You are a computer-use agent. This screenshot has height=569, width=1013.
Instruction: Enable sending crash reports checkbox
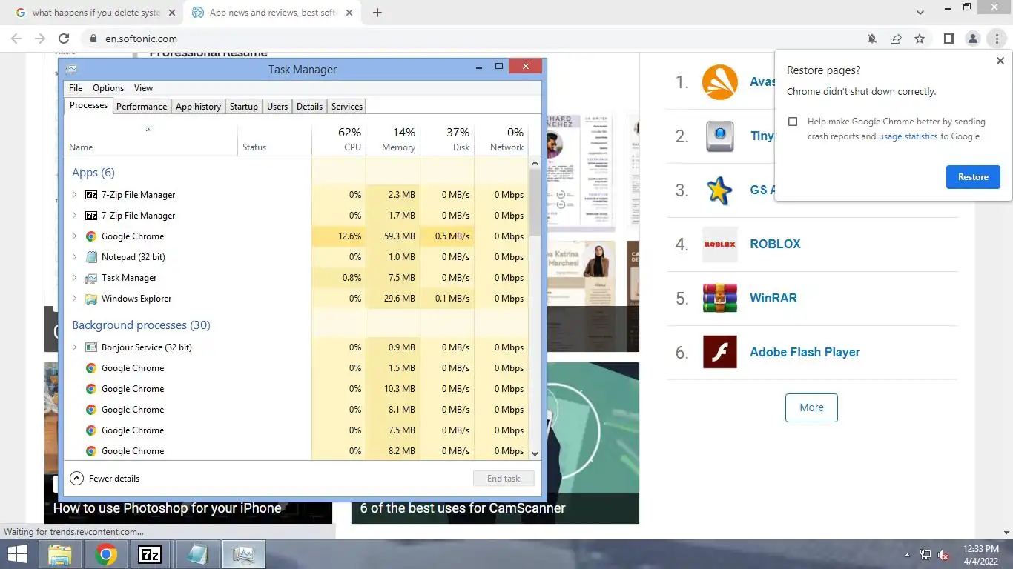click(793, 122)
